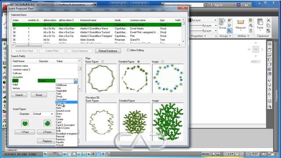Open the WCS dropdown below ViewCube
This screenshot has height=158, width=281.
[256, 61]
